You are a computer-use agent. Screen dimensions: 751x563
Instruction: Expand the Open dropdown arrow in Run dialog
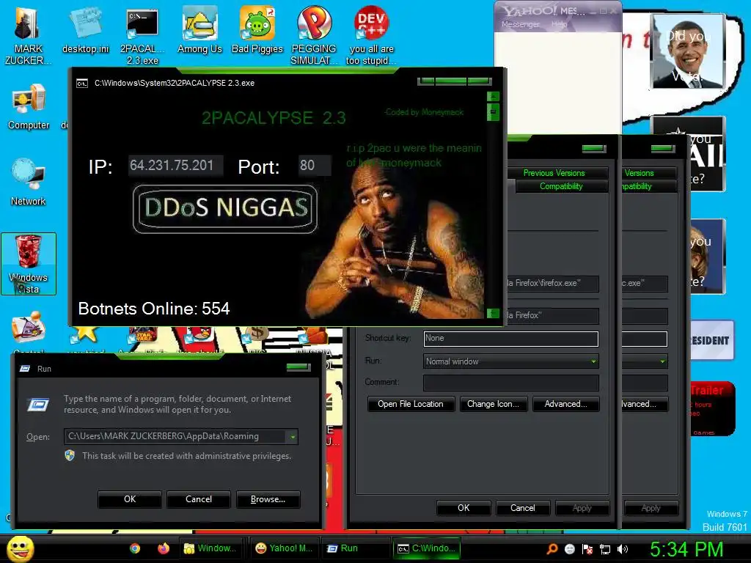tap(292, 437)
